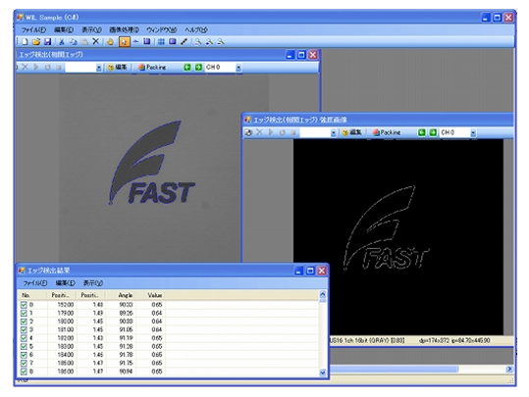This screenshot has width=529, height=397.
Task: Click the gray play icon in edge detection toolbar
Action: pos(36,67)
